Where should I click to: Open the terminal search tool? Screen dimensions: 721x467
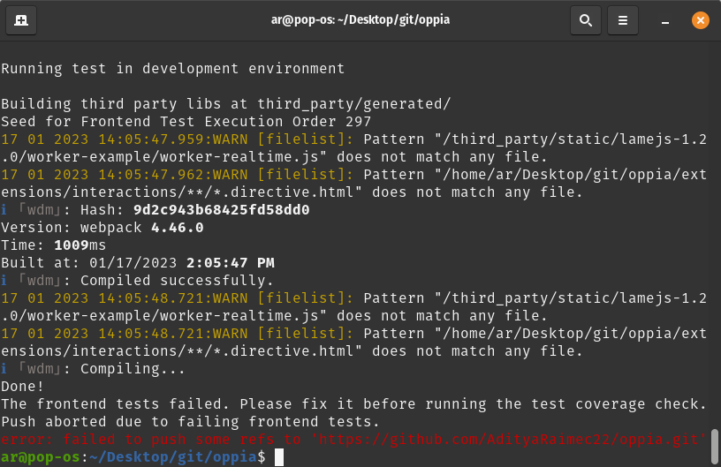(x=585, y=20)
